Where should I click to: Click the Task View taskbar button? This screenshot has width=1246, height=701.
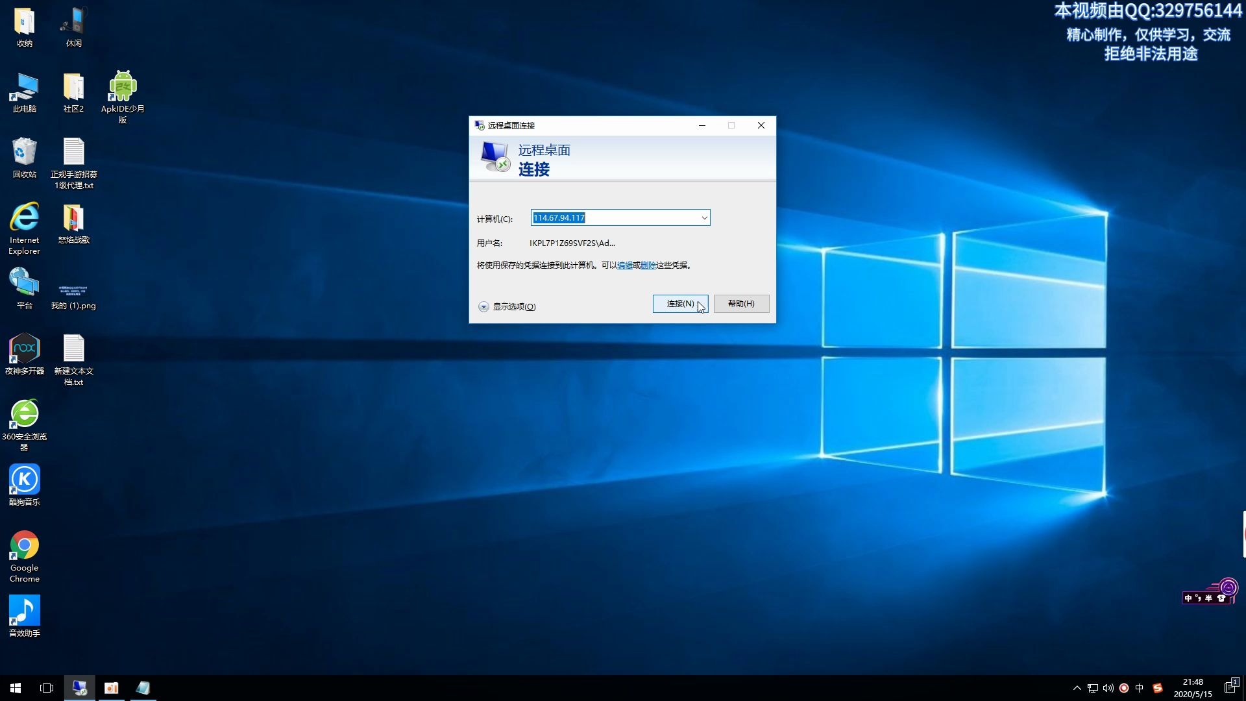pyautogui.click(x=47, y=688)
